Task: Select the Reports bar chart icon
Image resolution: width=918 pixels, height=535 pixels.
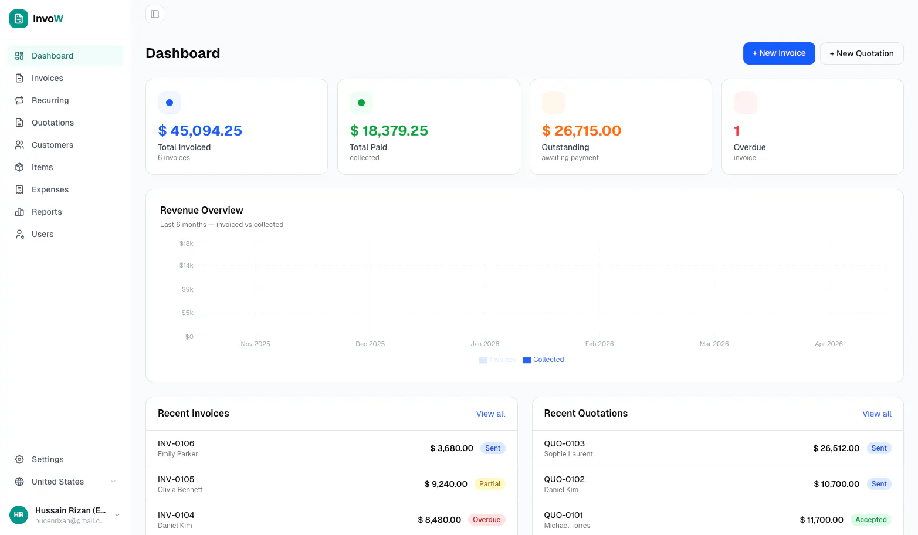Action: (x=19, y=212)
